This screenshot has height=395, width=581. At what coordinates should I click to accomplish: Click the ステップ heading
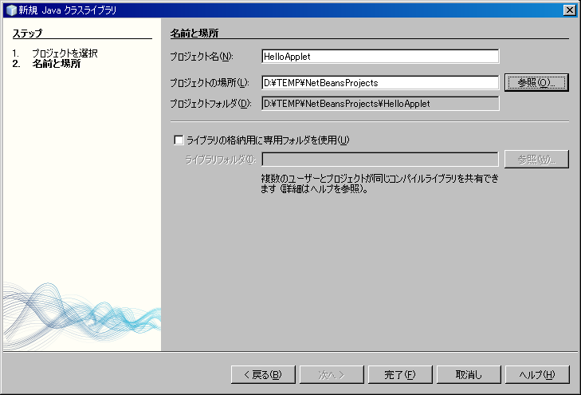point(27,34)
